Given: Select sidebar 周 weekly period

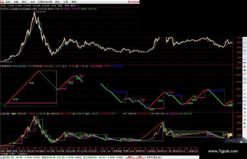Looking at the screenshot, I should pos(245,109).
